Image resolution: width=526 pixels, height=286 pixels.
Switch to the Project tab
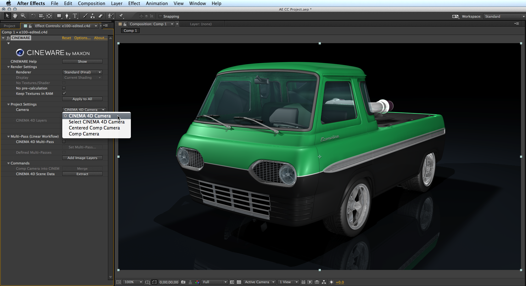[x=9, y=26]
